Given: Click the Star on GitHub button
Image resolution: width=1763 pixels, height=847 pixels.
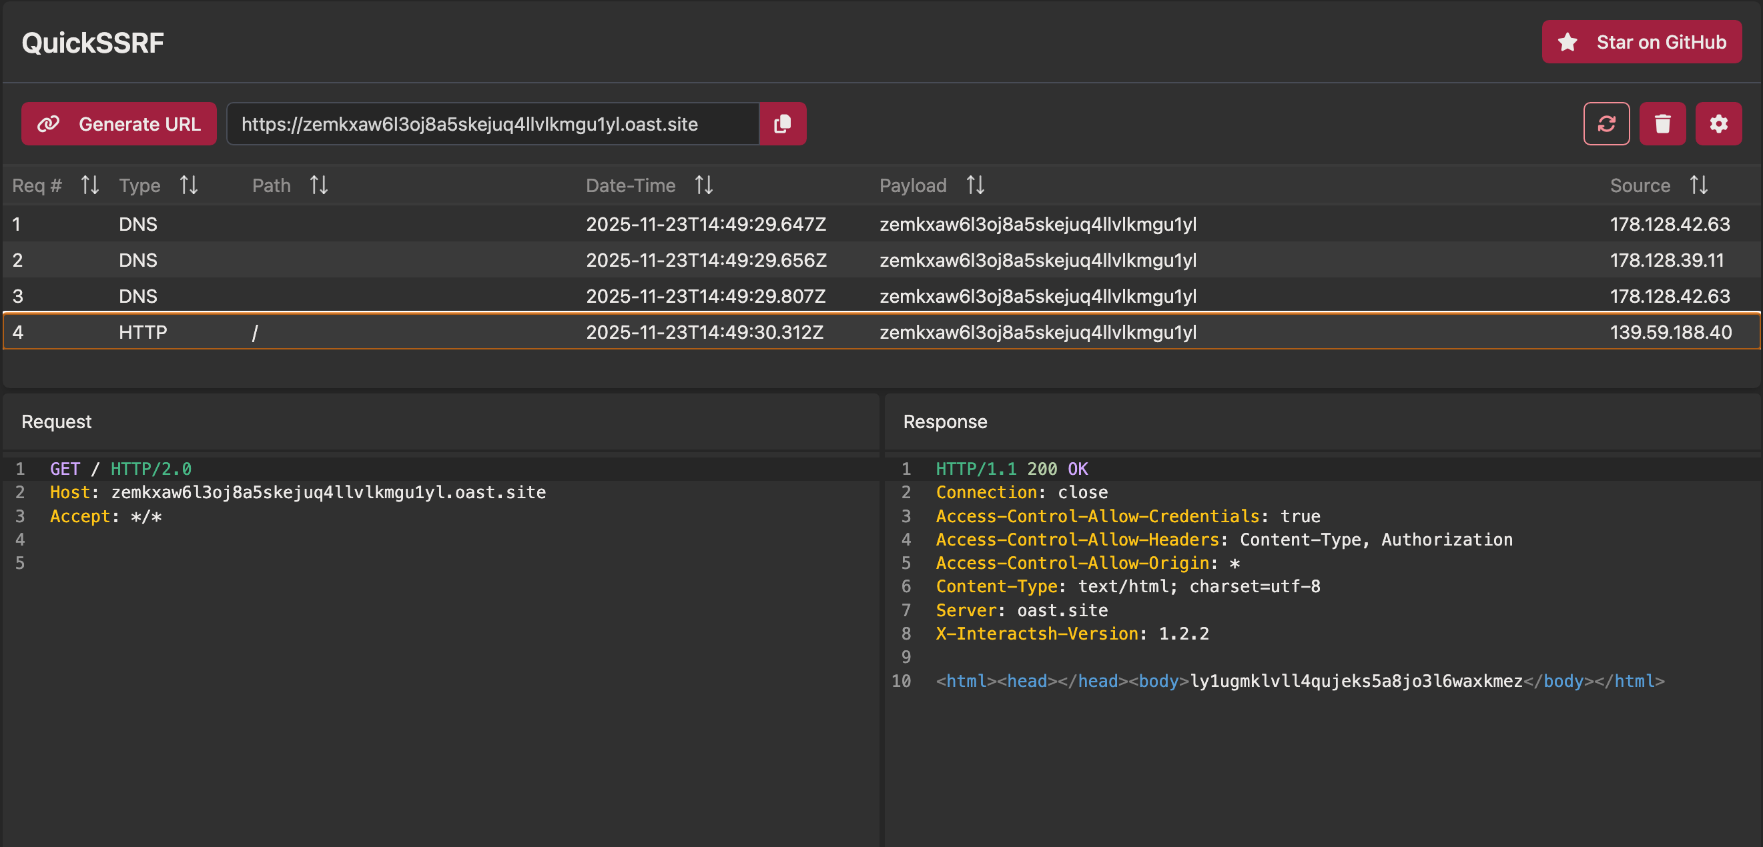Looking at the screenshot, I should [x=1641, y=43].
